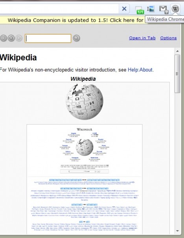Click the extension icon with 1/1 badge

tap(140, 10)
